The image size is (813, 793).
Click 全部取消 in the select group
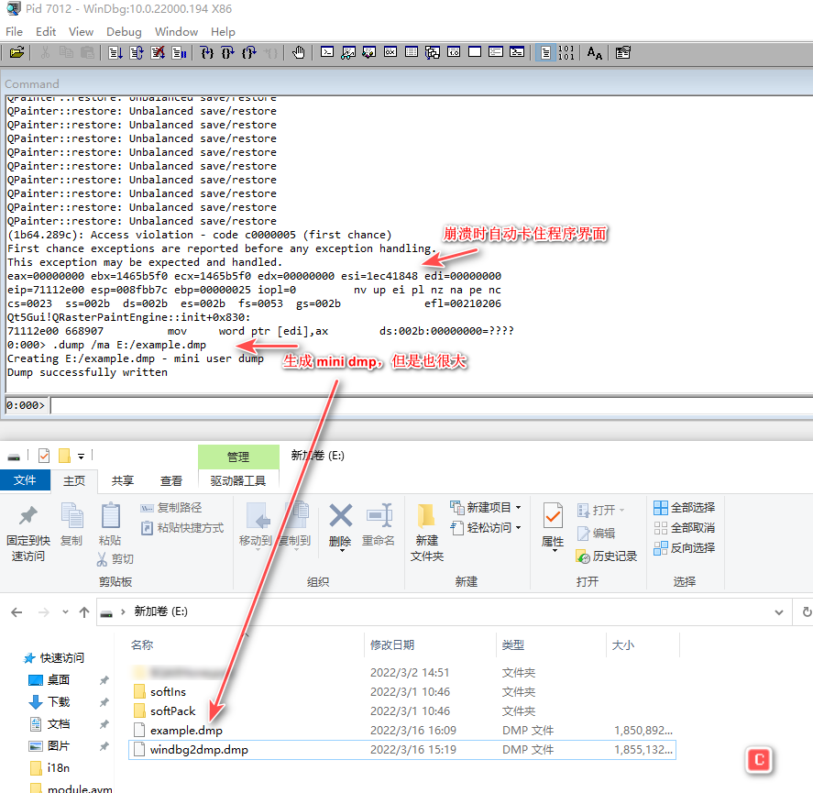[684, 528]
